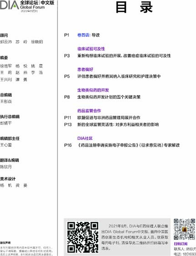Open the P3 article on 癌症临床试验

(124, 56)
